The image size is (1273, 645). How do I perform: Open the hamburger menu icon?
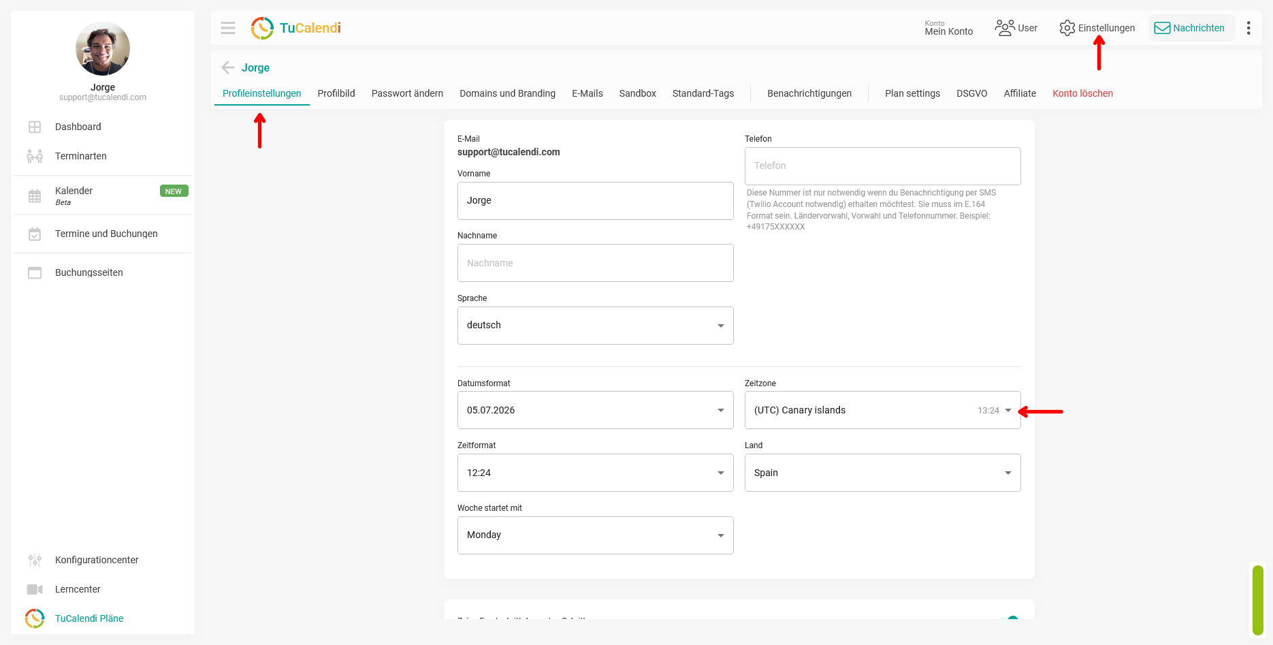(228, 28)
